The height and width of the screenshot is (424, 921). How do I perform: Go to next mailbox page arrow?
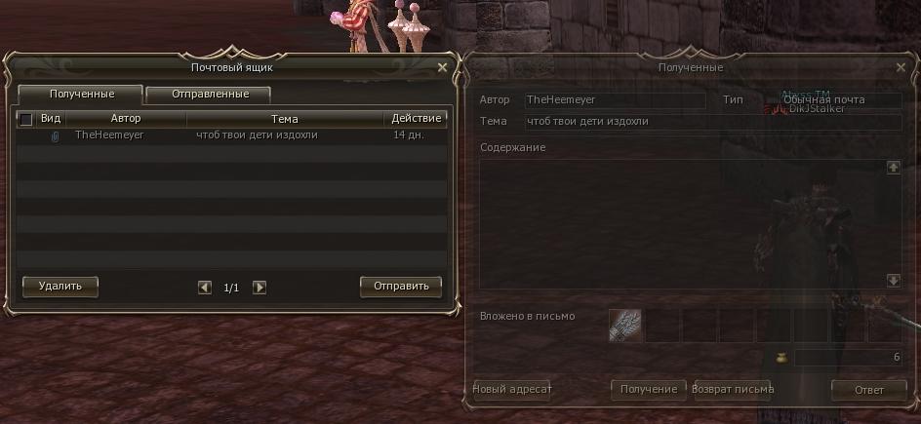point(260,288)
